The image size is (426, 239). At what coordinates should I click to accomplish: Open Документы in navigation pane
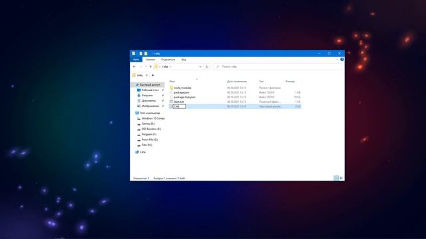tap(148, 100)
